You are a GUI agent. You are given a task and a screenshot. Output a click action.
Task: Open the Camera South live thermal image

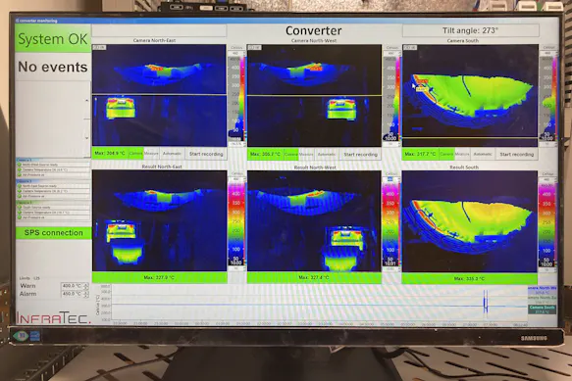click(470, 95)
